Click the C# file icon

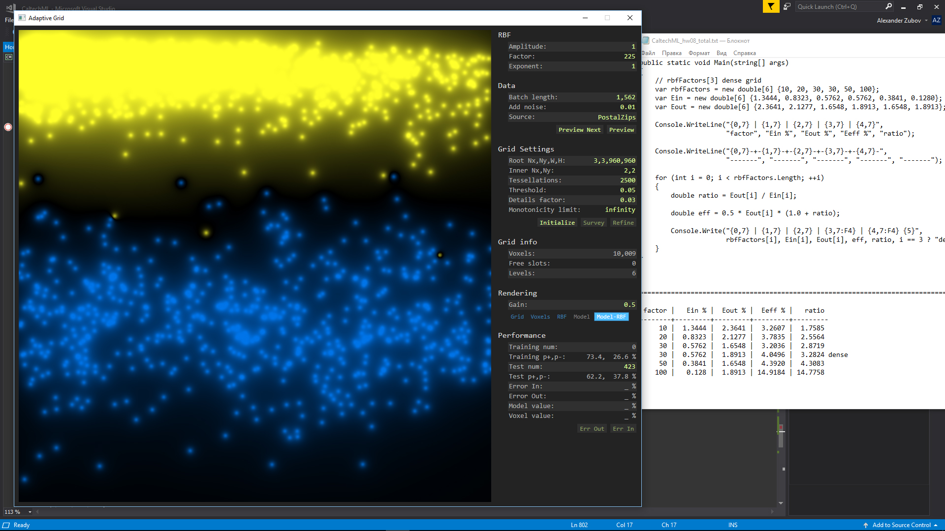[x=8, y=57]
